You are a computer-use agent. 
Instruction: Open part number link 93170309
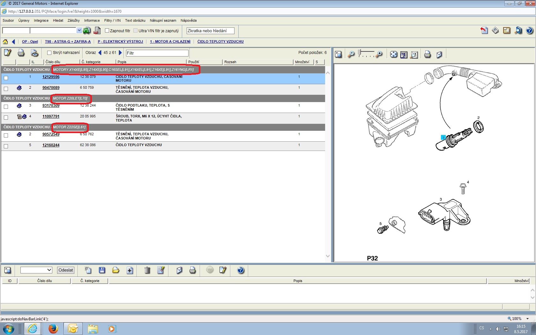[51, 106]
